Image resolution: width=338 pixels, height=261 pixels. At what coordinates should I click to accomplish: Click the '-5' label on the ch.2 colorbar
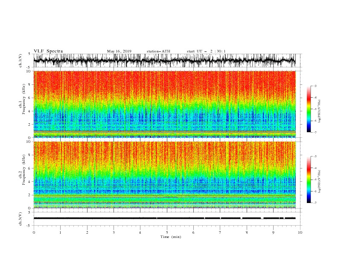pos(315,180)
